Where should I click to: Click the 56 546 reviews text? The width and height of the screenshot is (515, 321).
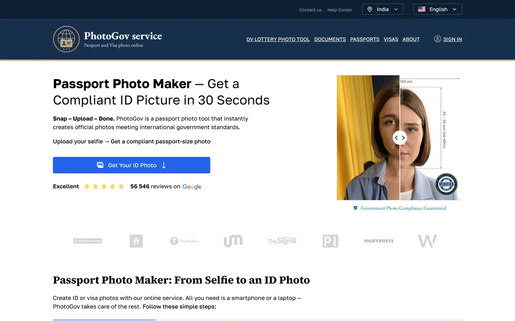(155, 187)
